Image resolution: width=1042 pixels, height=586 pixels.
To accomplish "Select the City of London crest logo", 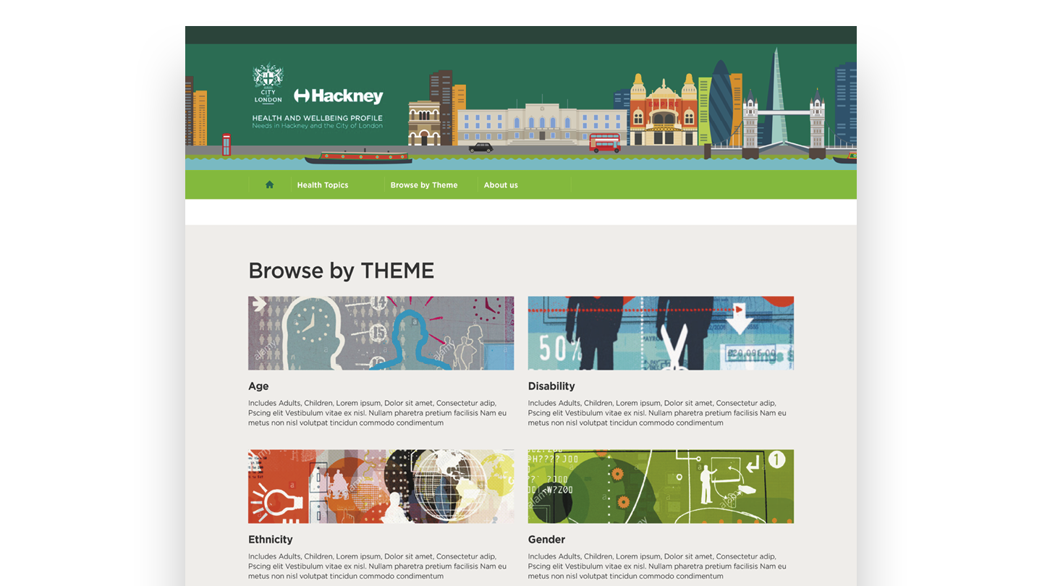I will (268, 81).
